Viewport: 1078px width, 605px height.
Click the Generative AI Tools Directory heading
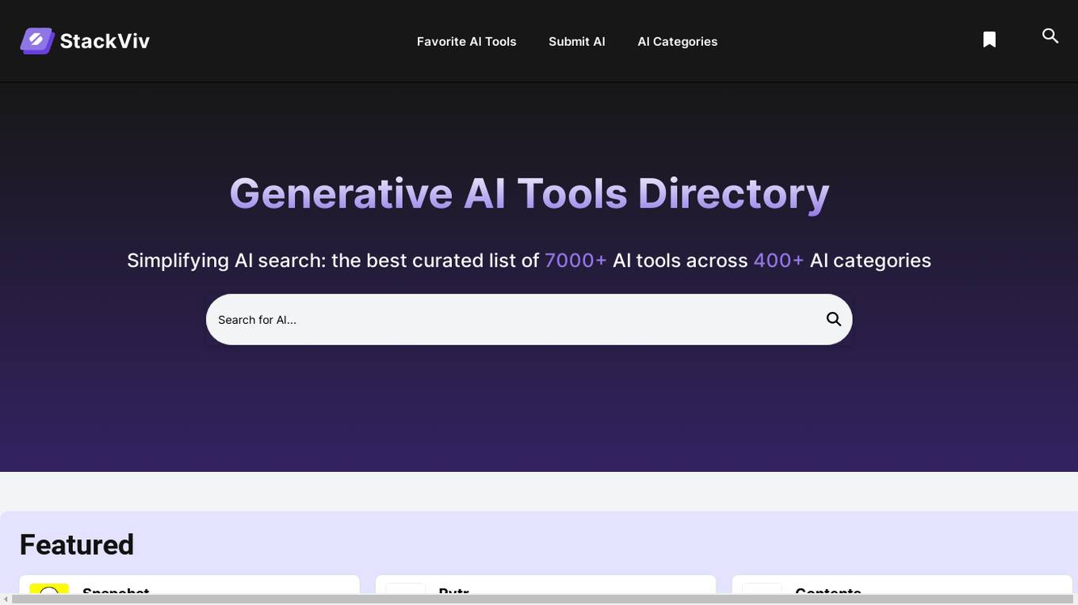coord(529,193)
